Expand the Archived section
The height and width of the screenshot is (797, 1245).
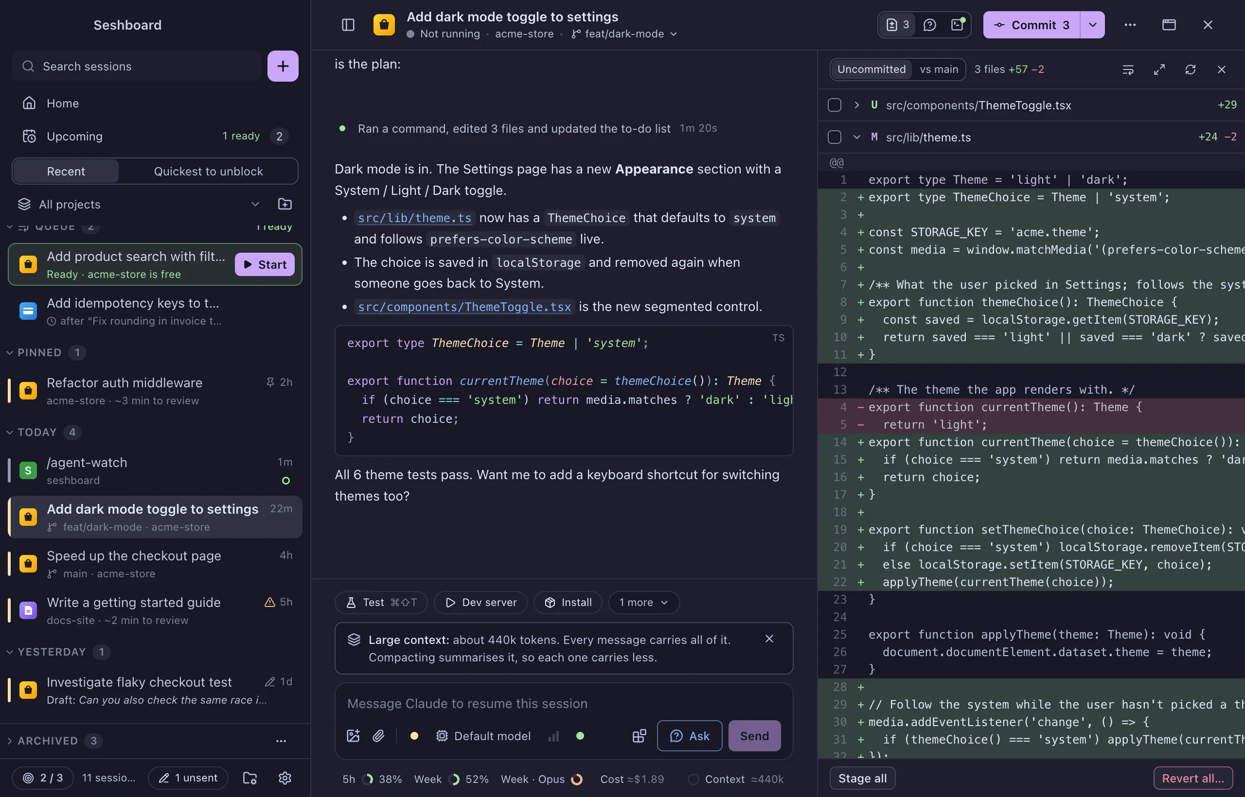coord(54,741)
